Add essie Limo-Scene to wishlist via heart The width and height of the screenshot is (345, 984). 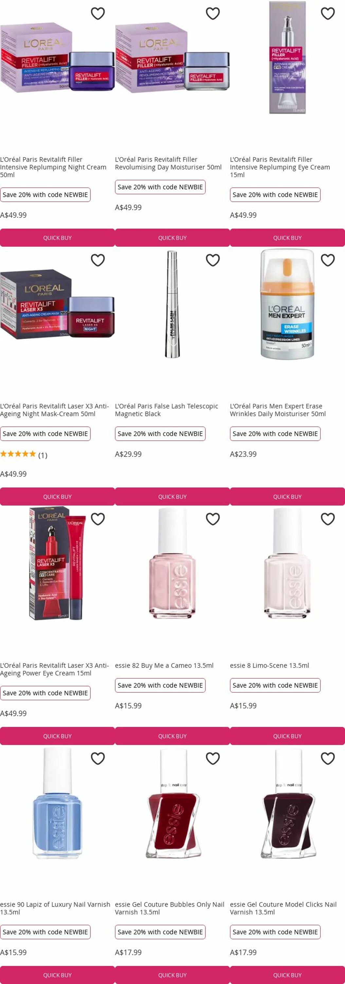tap(328, 519)
